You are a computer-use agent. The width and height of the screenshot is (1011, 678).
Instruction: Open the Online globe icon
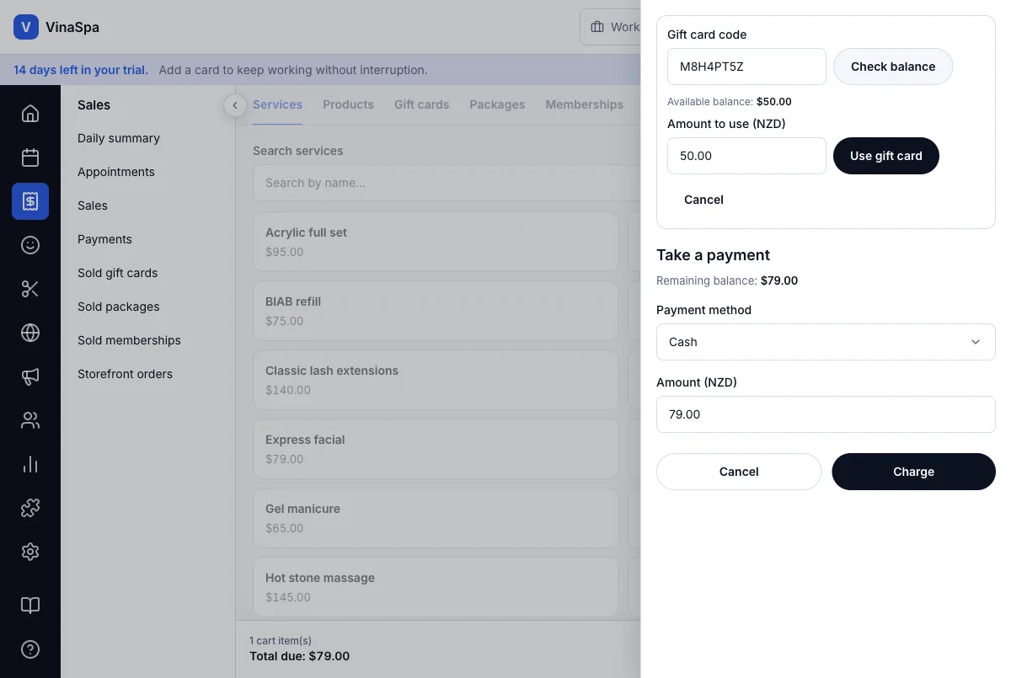pyautogui.click(x=30, y=333)
